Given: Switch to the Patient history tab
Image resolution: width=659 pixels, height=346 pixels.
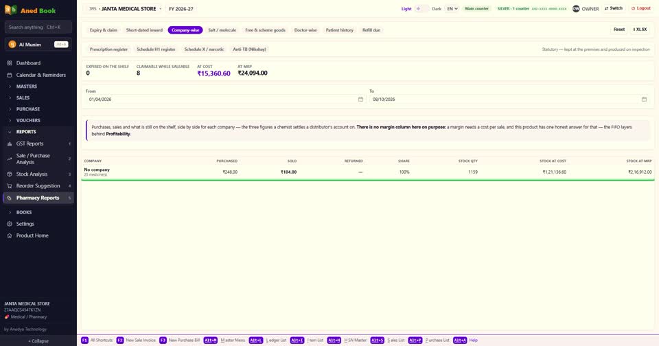Looking at the screenshot, I should click(x=340, y=30).
